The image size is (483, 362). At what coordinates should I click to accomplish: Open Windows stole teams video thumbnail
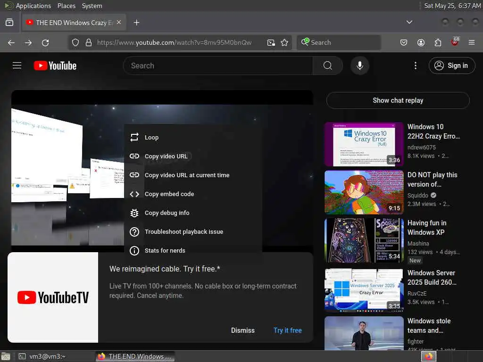tap(364, 333)
